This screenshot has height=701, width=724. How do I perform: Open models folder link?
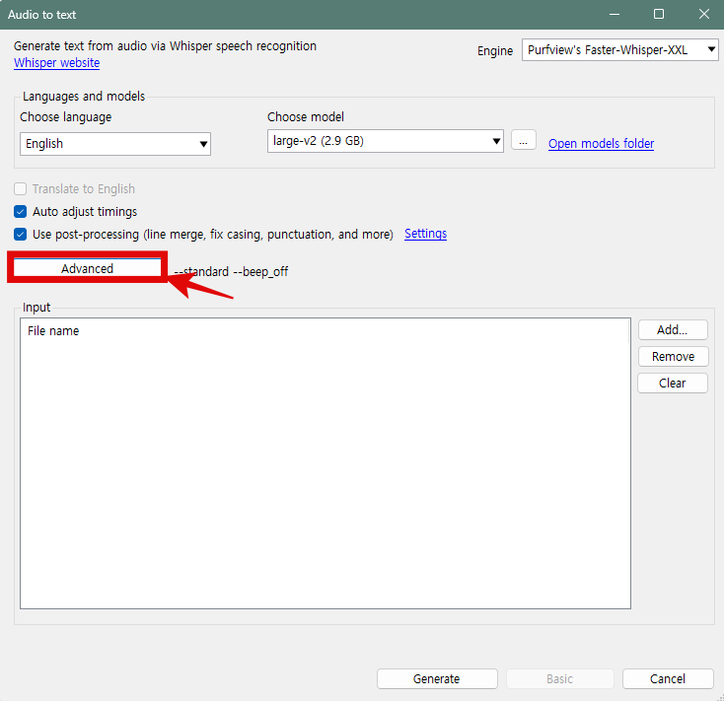[x=601, y=144]
